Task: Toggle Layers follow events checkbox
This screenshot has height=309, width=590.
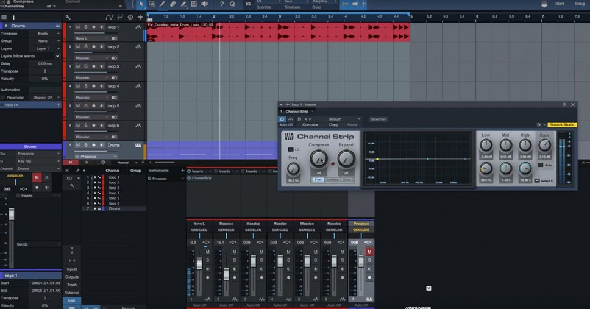Action: (x=58, y=56)
